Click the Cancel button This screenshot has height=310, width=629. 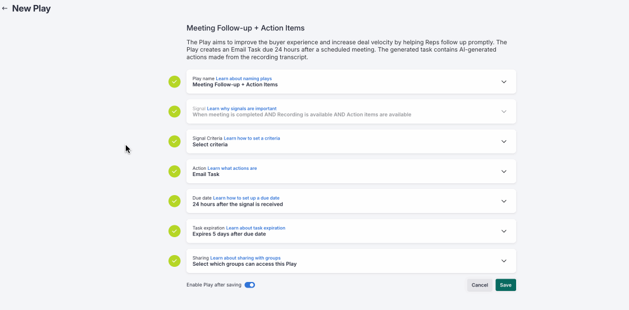(480, 285)
